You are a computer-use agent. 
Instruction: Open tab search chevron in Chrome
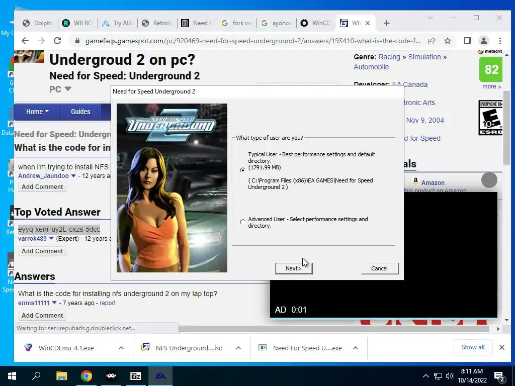(x=430, y=18)
